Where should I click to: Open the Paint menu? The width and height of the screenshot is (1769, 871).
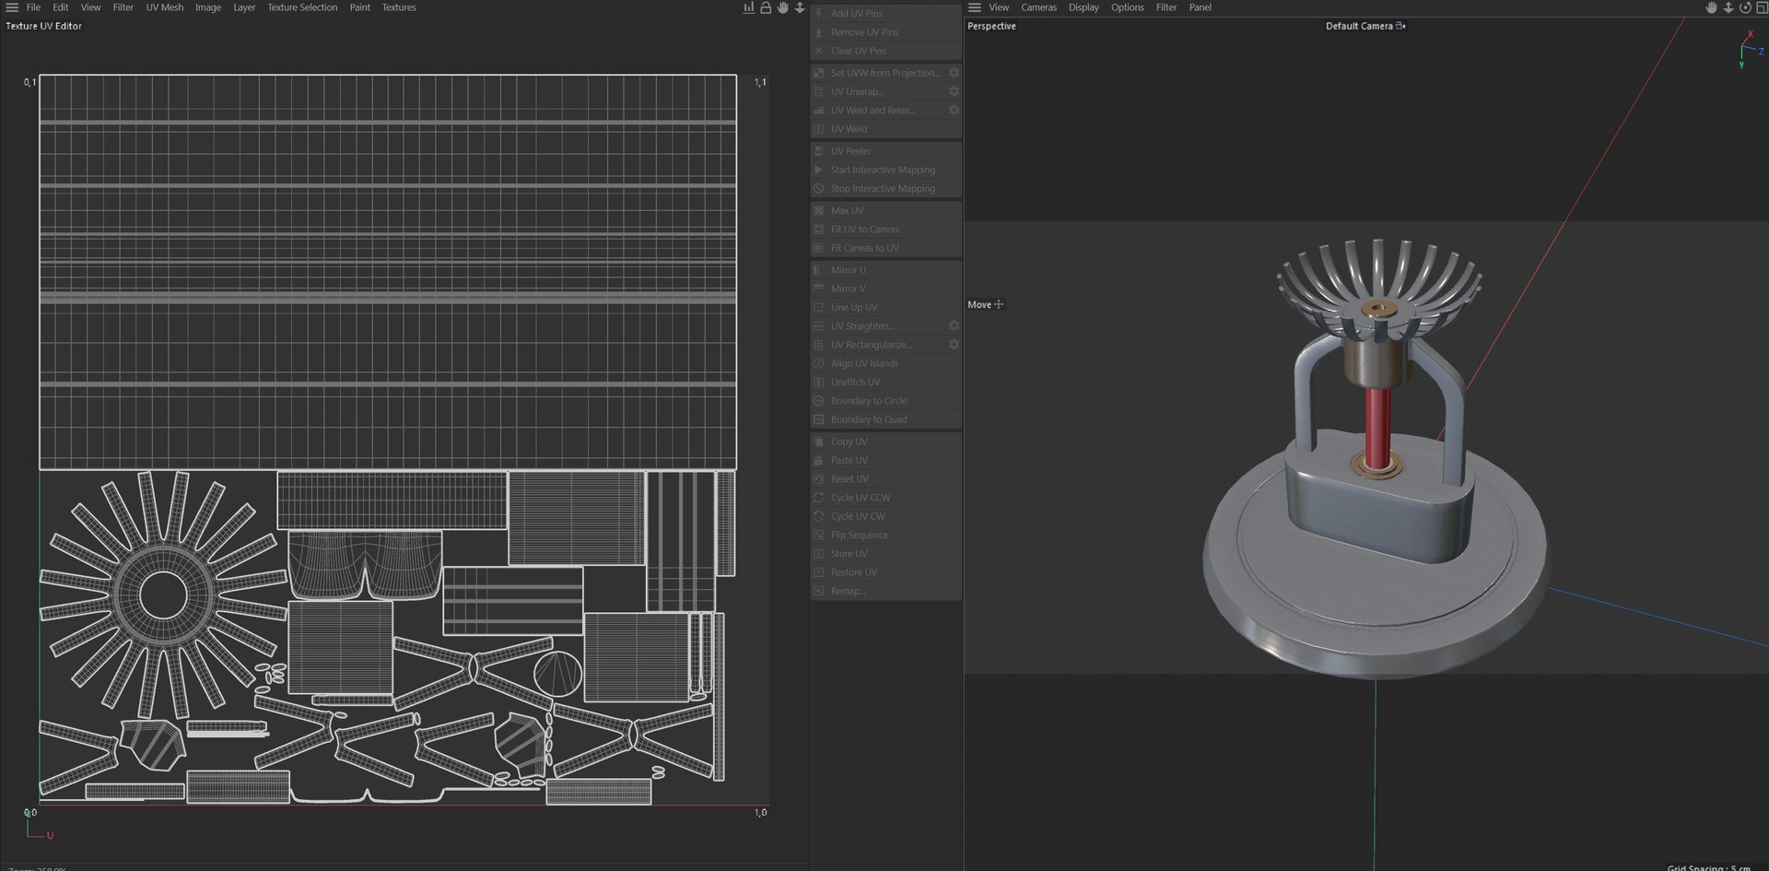(359, 7)
